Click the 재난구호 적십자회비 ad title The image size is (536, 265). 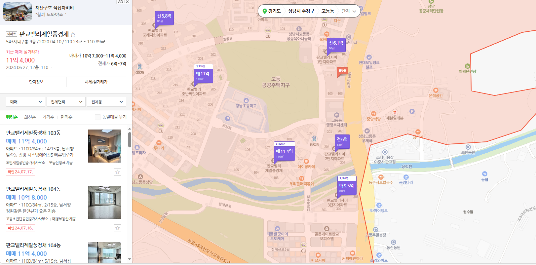pyautogui.click(x=55, y=8)
